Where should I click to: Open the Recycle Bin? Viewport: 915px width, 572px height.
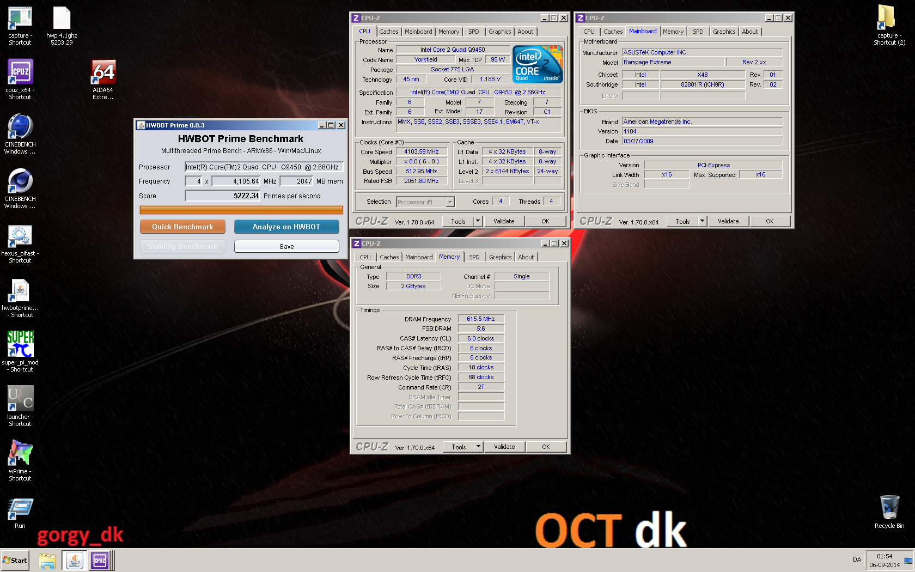click(889, 512)
